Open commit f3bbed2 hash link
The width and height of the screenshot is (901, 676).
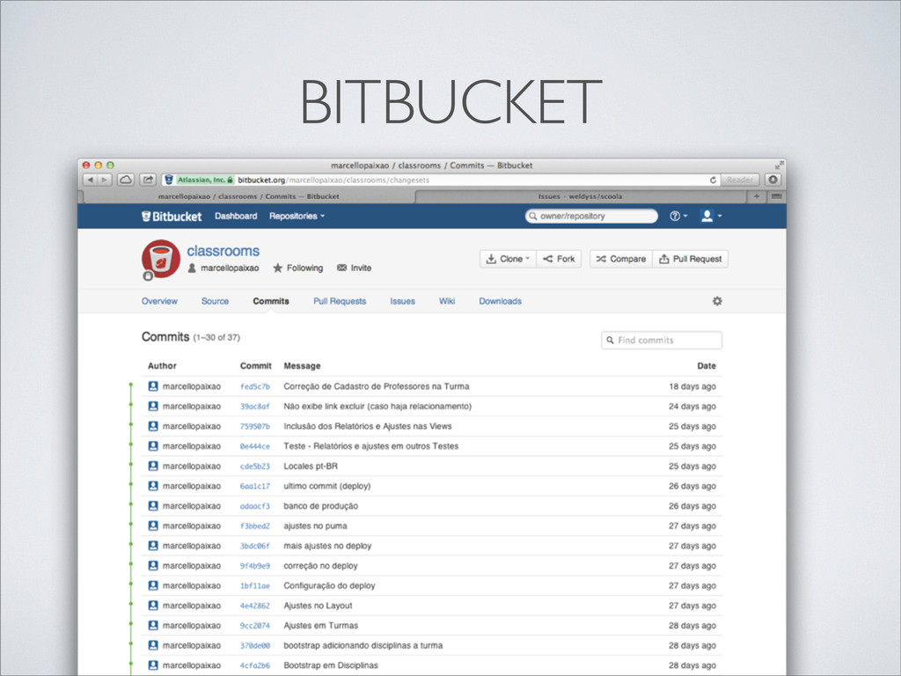click(x=254, y=526)
